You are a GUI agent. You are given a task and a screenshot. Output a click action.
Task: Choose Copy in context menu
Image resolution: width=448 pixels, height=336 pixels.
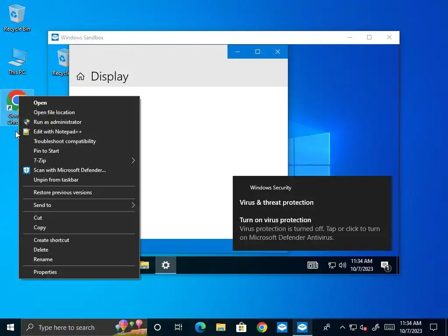[79, 227]
